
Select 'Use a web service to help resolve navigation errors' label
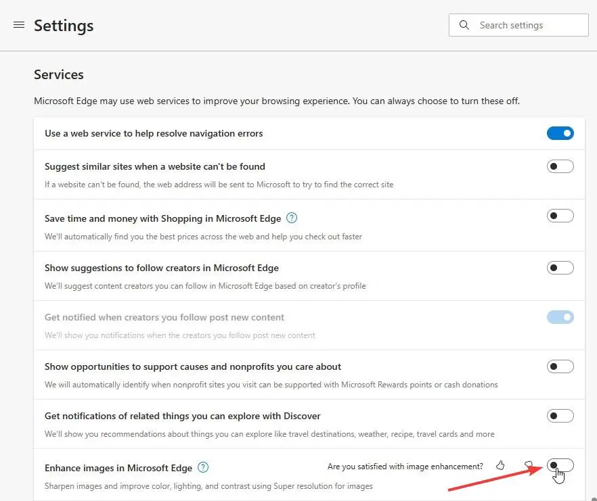pyautogui.click(x=154, y=133)
